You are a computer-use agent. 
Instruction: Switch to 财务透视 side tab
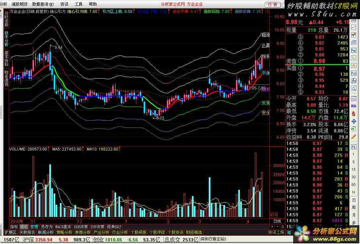point(6,78)
